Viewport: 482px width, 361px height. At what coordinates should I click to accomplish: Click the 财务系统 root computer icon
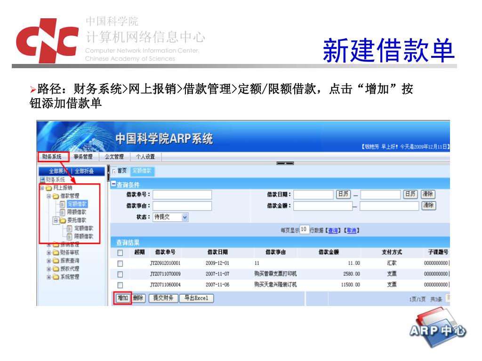pos(42,180)
